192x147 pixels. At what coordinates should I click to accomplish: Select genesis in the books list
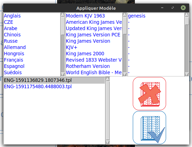pos(137,16)
